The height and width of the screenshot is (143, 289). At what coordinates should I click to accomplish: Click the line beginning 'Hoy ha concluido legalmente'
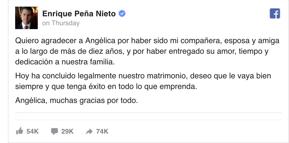[x=143, y=76]
